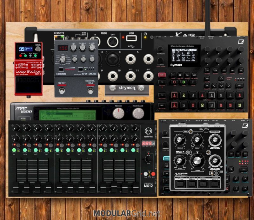Click the RC-5 red TEMPO button
The width and height of the screenshot is (254, 220).
21,56
